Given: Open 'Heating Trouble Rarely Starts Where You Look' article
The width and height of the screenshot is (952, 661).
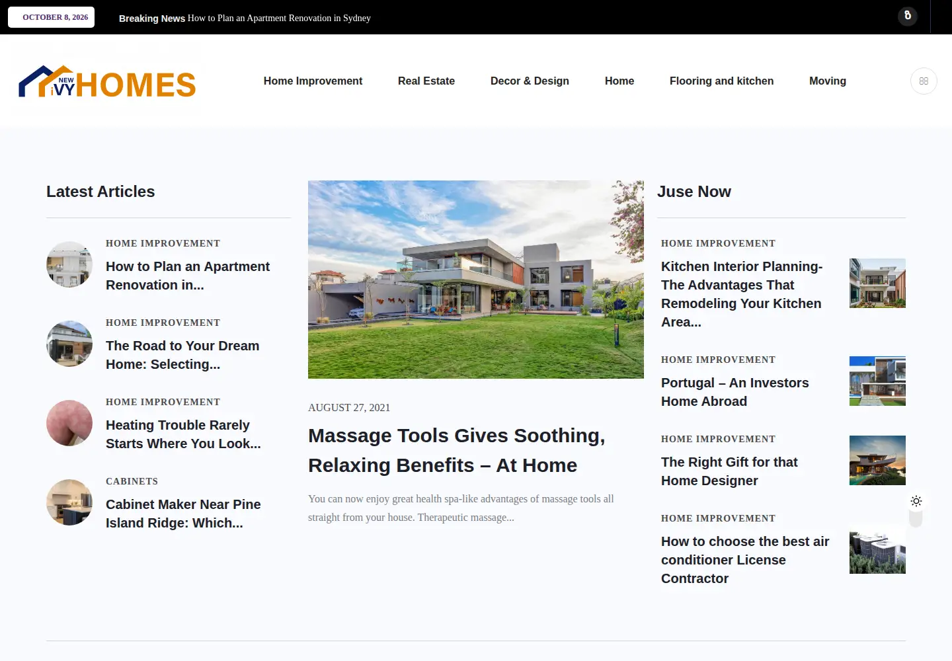Looking at the screenshot, I should point(183,434).
